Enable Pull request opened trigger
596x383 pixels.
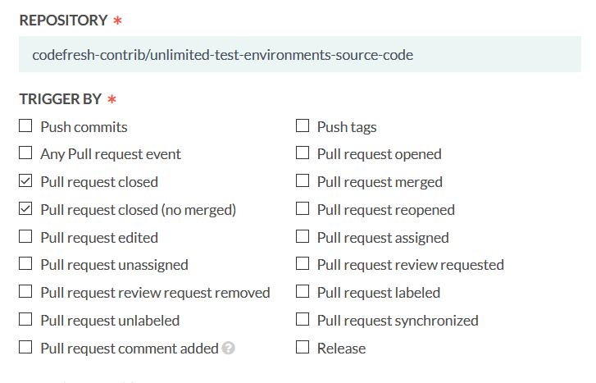(303, 153)
